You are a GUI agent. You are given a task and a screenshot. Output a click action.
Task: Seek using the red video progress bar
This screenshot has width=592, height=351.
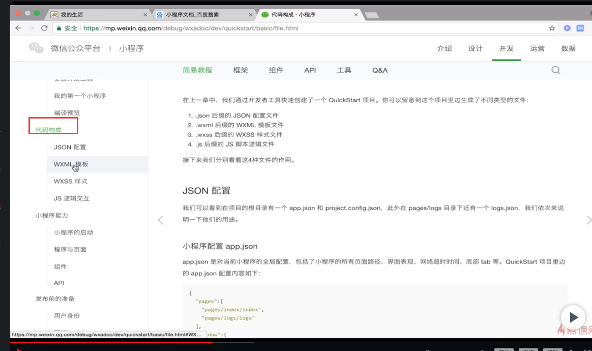pos(111,342)
